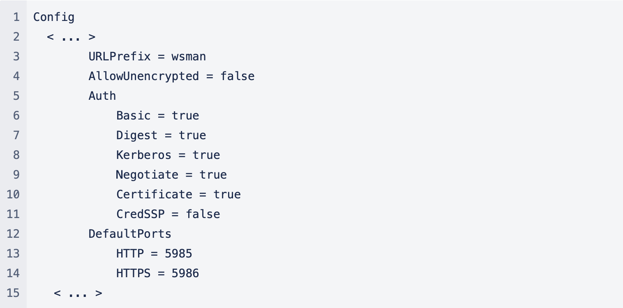Click line number 10 in gutter
The height and width of the screenshot is (308, 623).
[x=13, y=194]
